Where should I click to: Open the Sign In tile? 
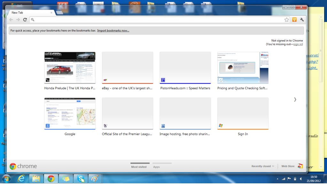click(243, 114)
